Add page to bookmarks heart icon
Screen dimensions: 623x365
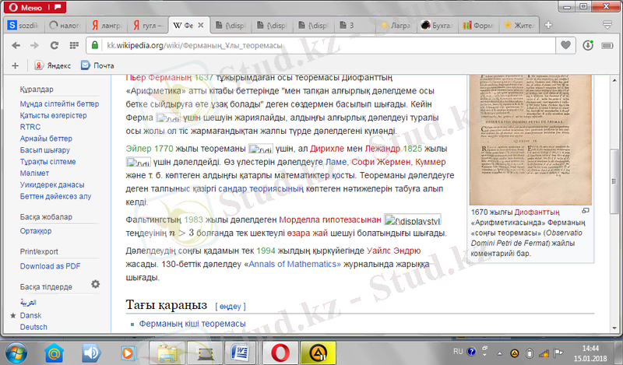click(567, 45)
